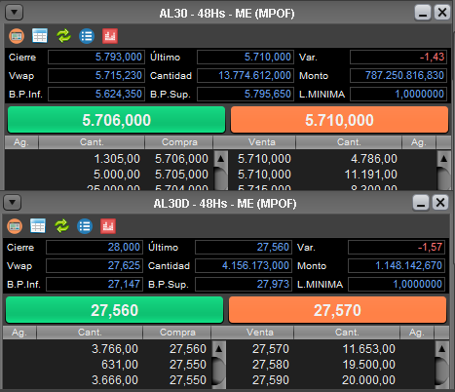The image size is (455, 392).
Task: Click the orange ticker icon in AL30 window
Action: pyautogui.click(x=17, y=36)
